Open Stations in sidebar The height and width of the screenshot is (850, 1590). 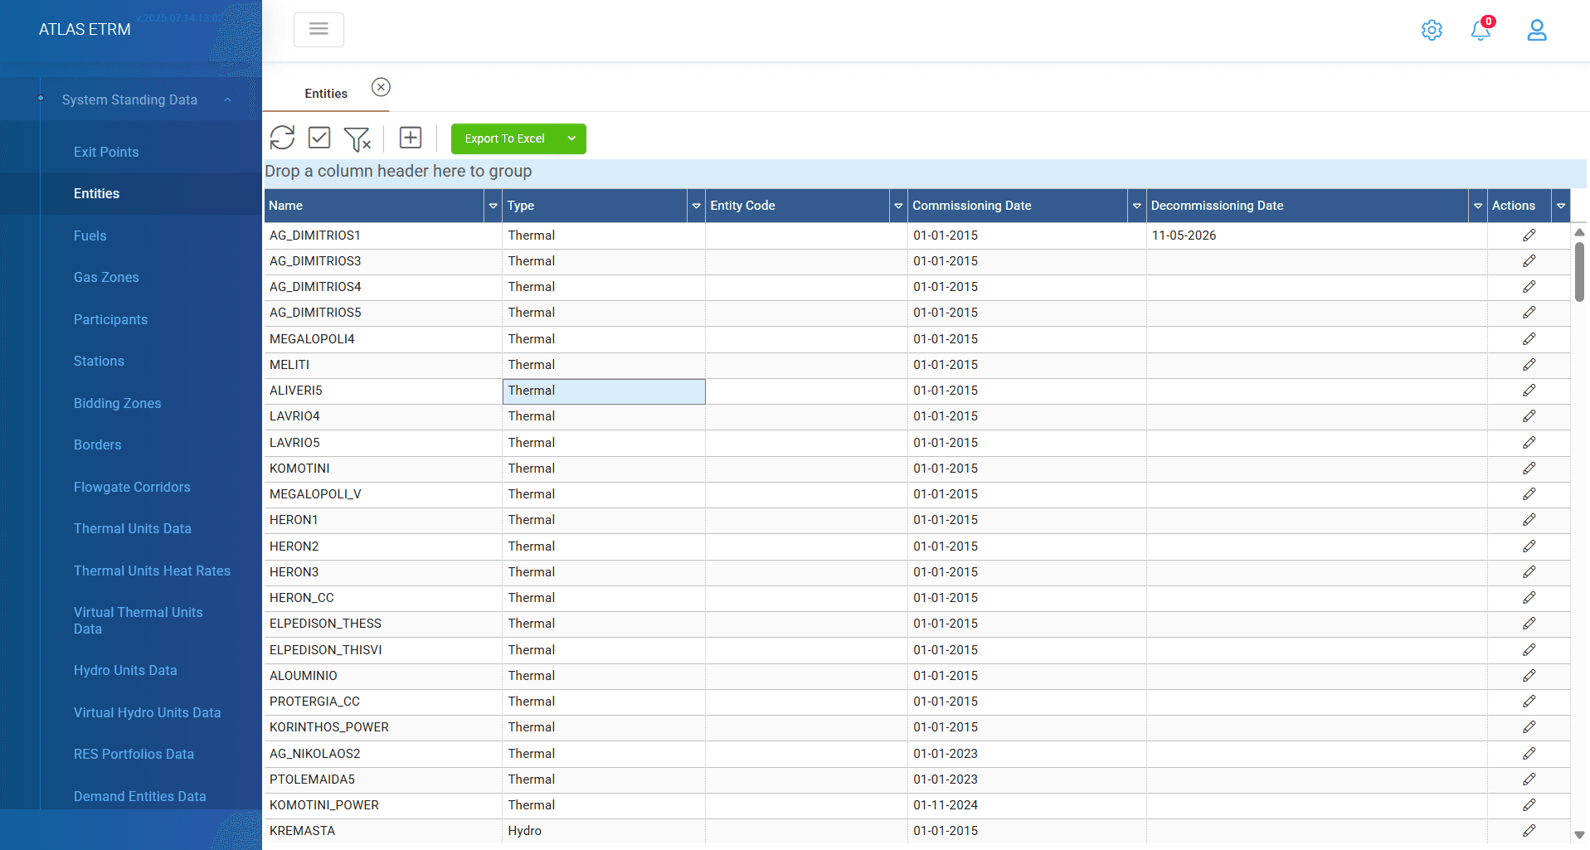click(x=99, y=361)
